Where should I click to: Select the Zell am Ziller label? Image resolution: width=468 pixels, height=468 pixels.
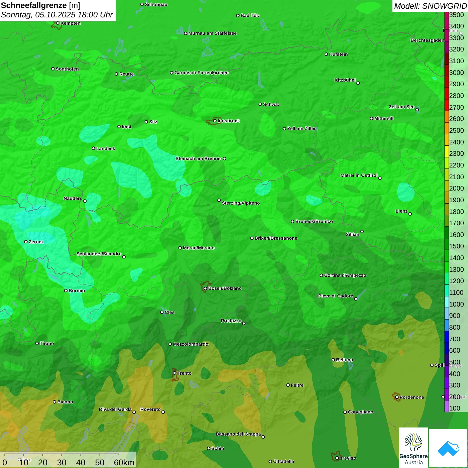click(302, 128)
